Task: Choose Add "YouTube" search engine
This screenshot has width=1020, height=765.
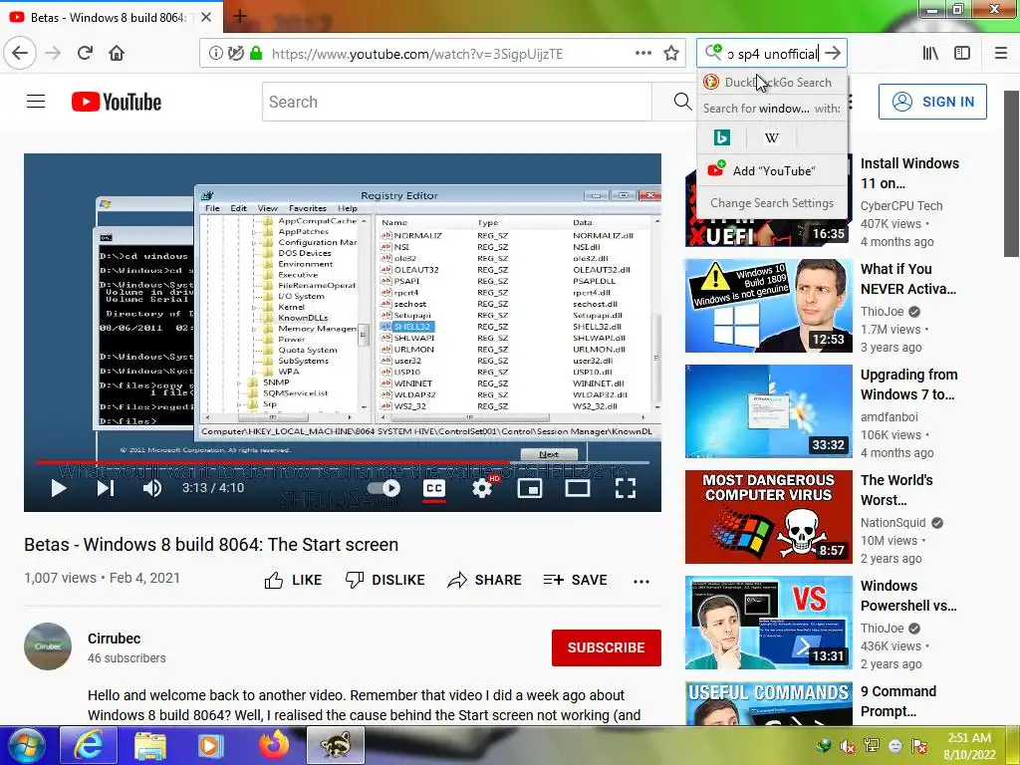Action: (772, 170)
